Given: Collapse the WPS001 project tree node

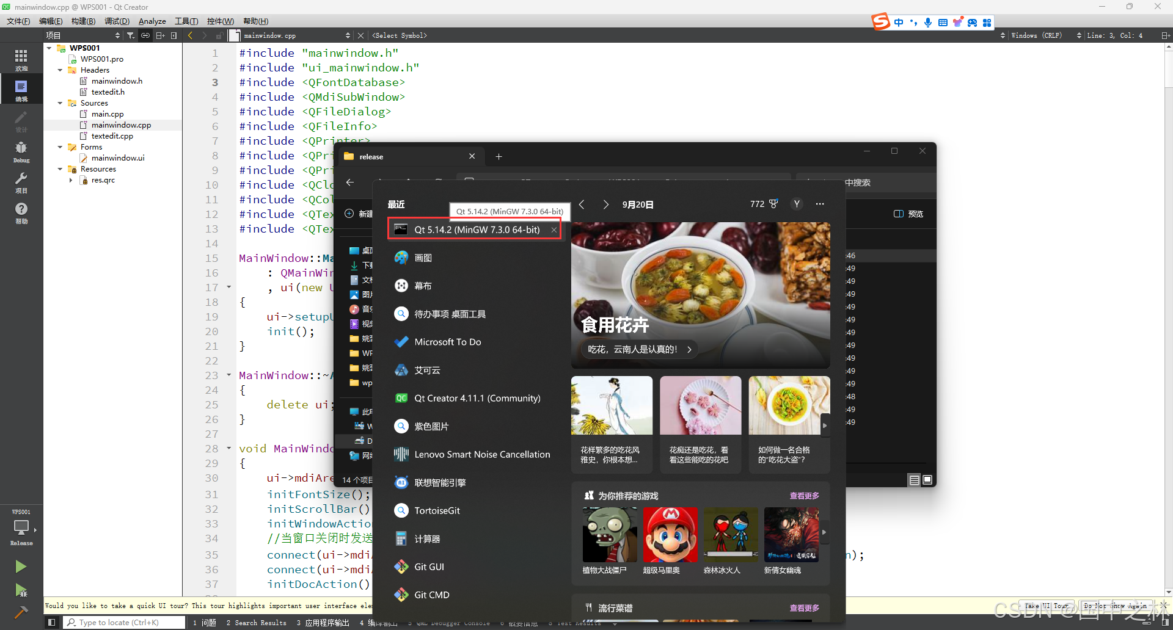Looking at the screenshot, I should (49, 48).
